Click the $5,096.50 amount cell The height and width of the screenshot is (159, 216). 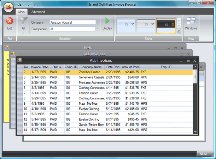tap(130, 82)
